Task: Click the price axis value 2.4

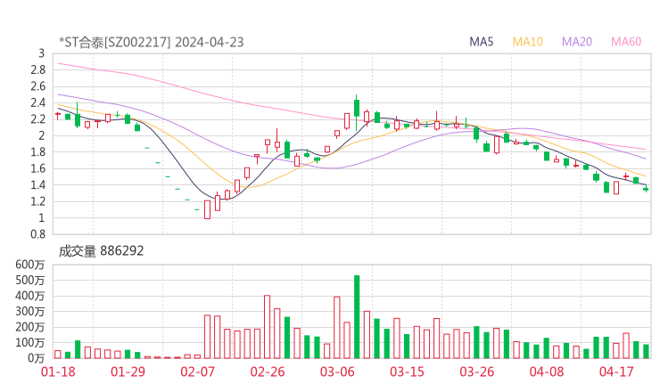Action: (37, 103)
